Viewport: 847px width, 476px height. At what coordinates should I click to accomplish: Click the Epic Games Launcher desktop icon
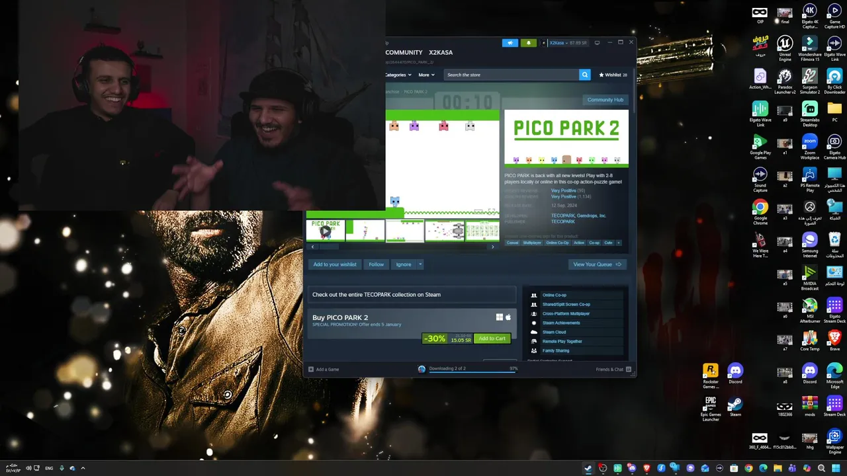[711, 409]
